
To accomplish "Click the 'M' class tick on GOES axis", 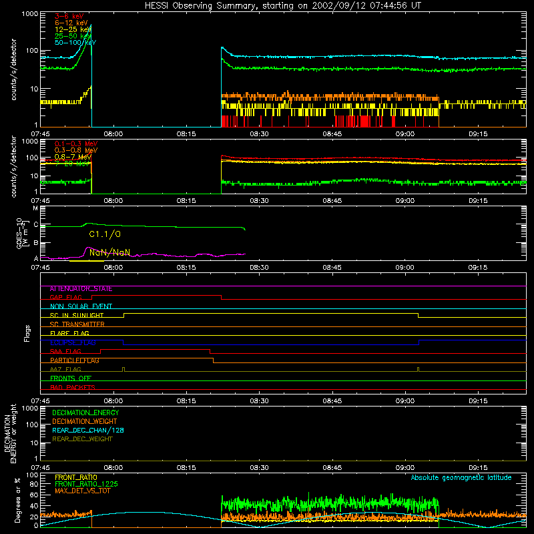I will [x=35, y=208].
